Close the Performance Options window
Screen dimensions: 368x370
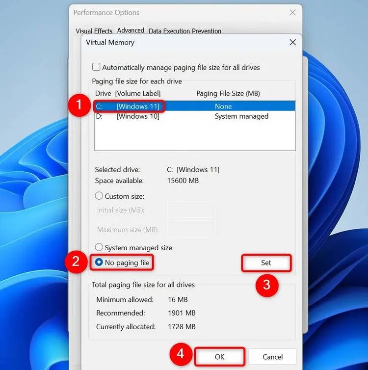click(292, 12)
